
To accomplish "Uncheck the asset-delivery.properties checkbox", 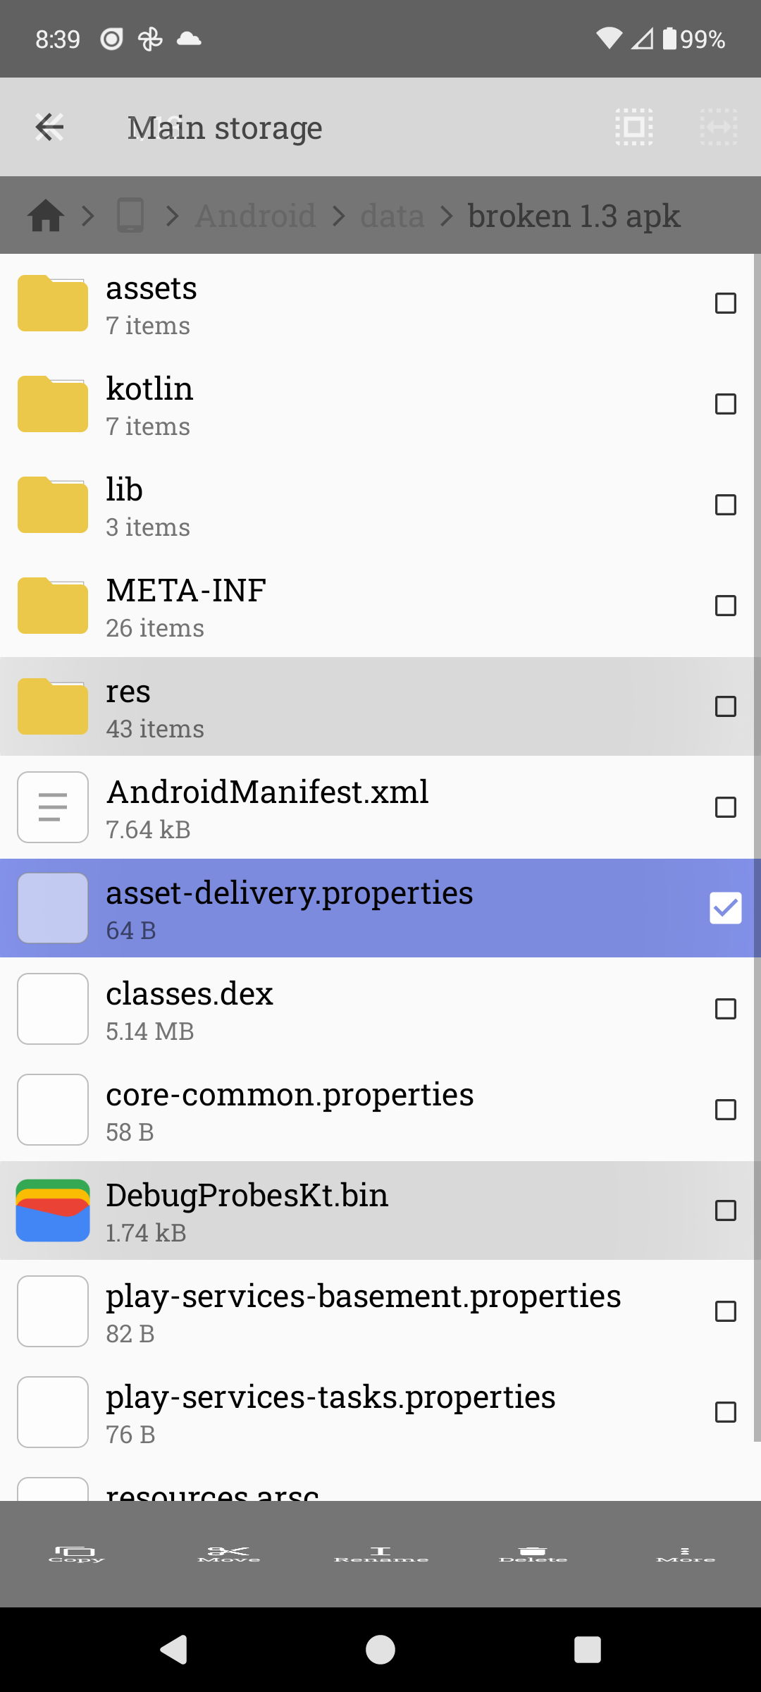I will 725,908.
